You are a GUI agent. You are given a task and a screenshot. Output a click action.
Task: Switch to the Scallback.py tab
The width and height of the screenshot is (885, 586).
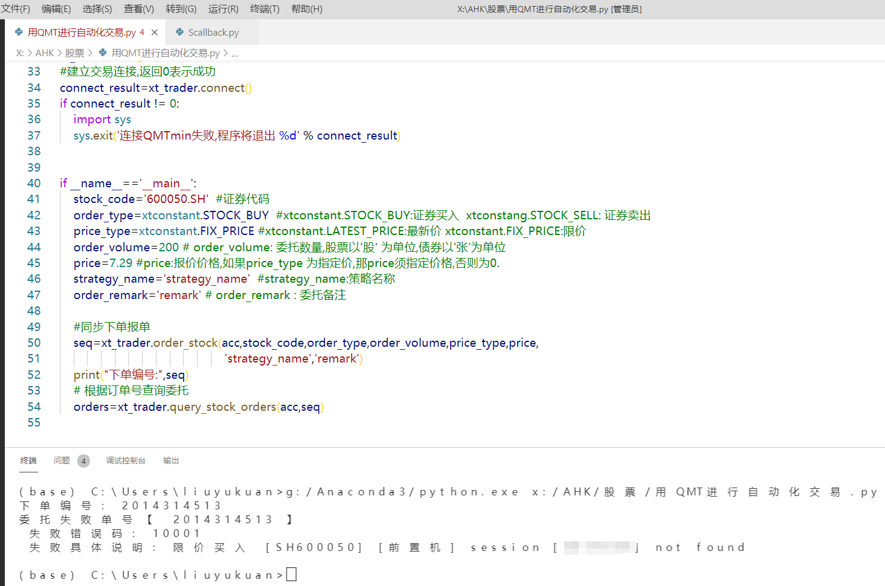click(x=212, y=32)
